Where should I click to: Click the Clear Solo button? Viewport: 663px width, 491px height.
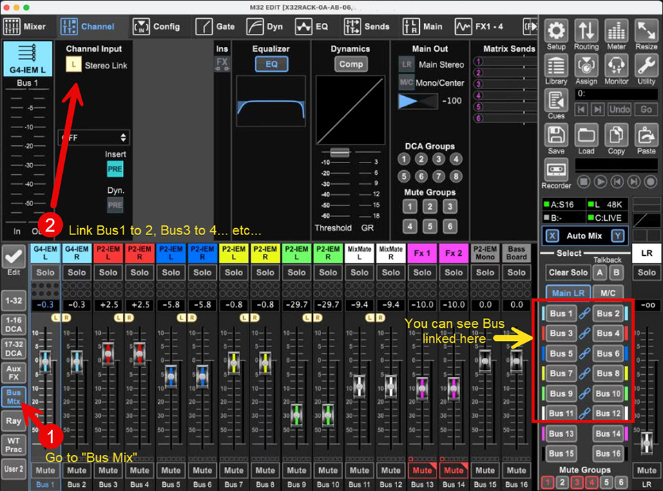point(568,272)
